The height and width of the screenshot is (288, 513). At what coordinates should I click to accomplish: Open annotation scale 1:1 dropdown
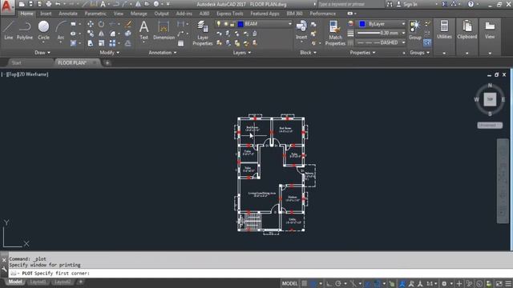click(x=431, y=283)
